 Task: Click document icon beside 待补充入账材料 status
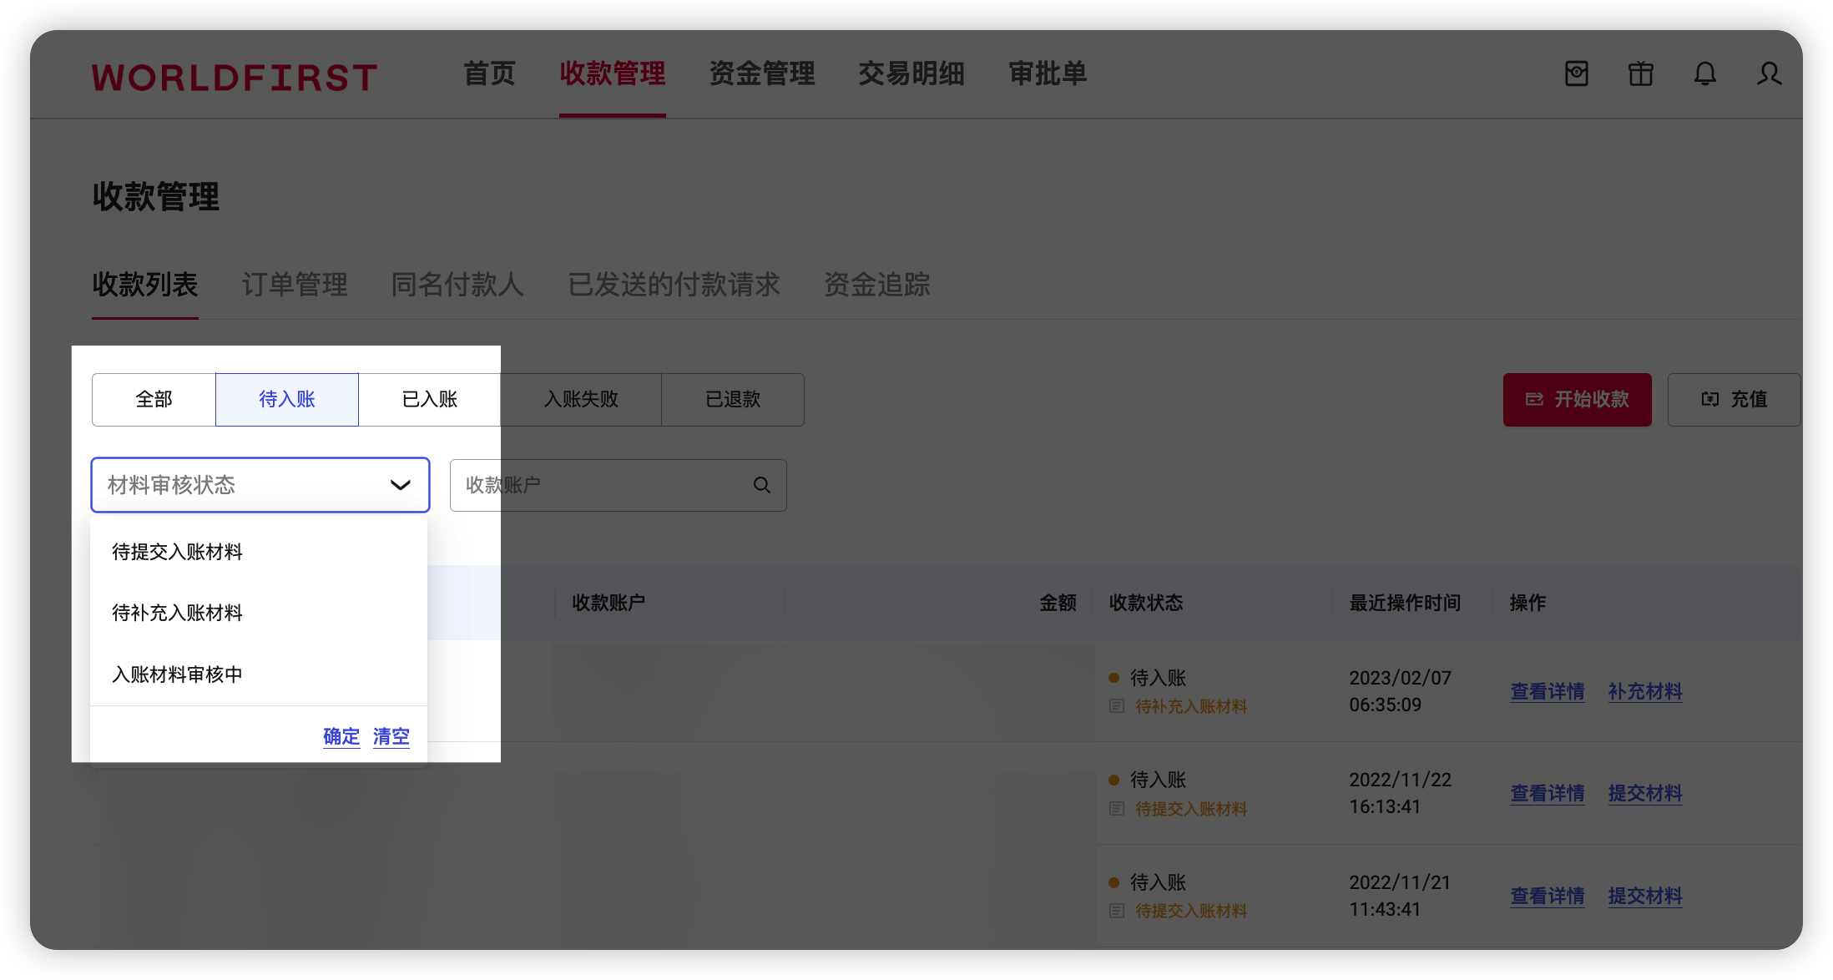(x=1117, y=706)
